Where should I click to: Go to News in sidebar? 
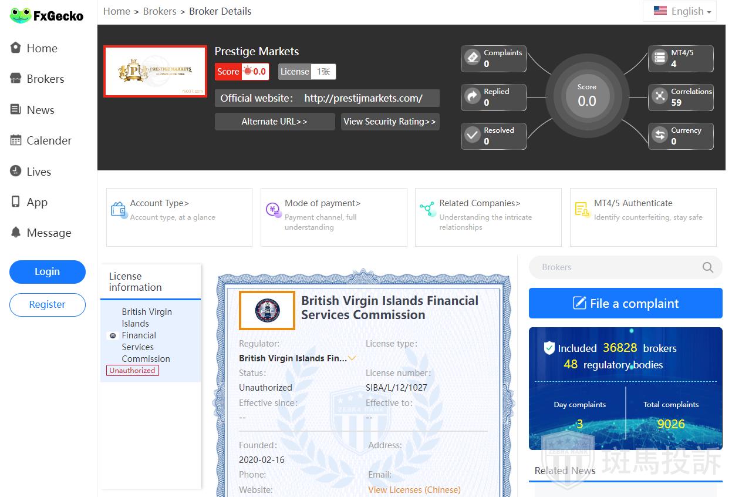click(x=40, y=110)
